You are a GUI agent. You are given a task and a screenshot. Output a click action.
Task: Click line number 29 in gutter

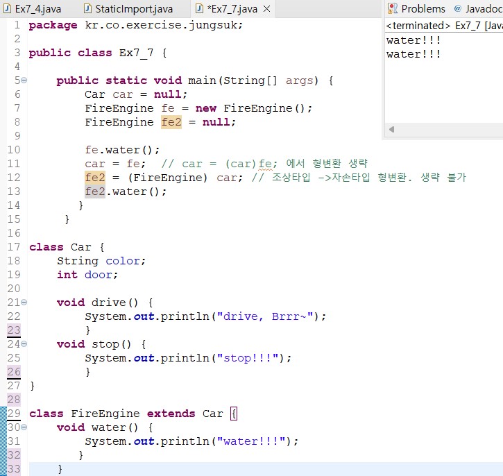point(14,414)
